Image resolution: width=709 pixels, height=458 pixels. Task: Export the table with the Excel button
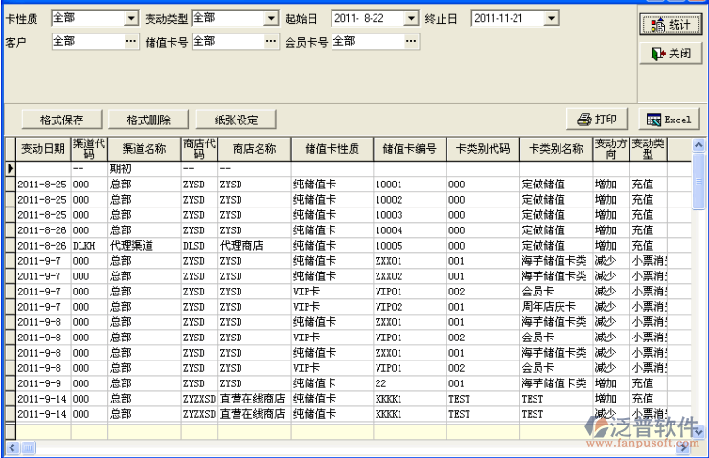pyautogui.click(x=668, y=120)
